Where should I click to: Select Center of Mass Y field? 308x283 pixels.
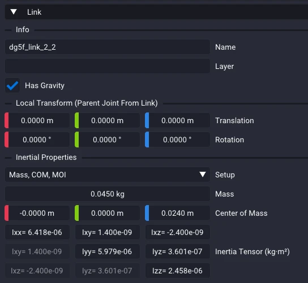click(107, 213)
